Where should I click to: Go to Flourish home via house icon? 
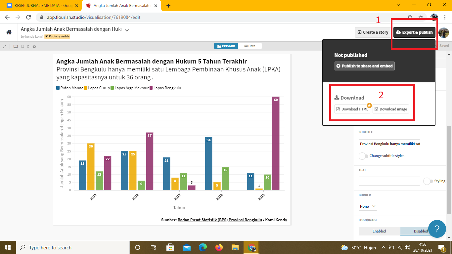pyautogui.click(x=9, y=32)
